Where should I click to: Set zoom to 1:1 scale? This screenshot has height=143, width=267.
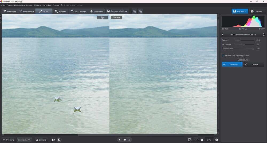tap(196, 140)
